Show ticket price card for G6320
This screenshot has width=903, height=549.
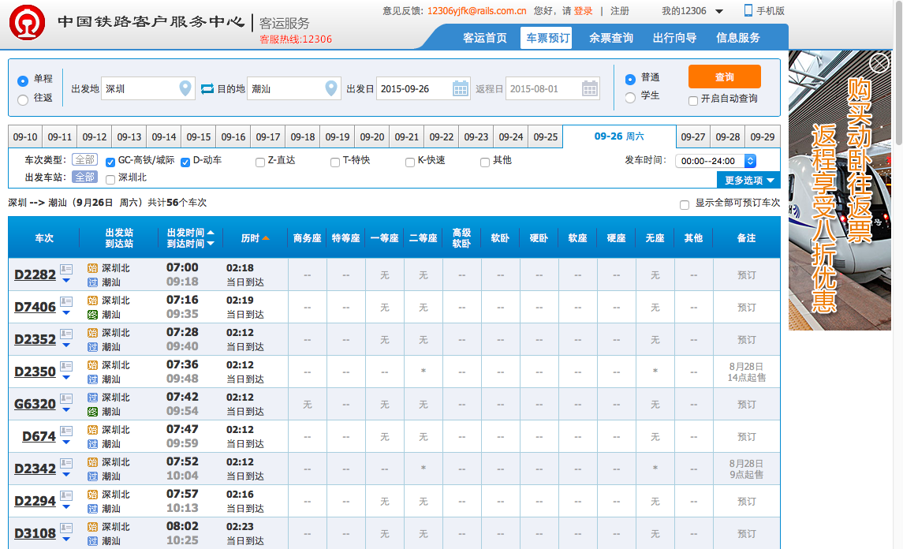pos(66,398)
